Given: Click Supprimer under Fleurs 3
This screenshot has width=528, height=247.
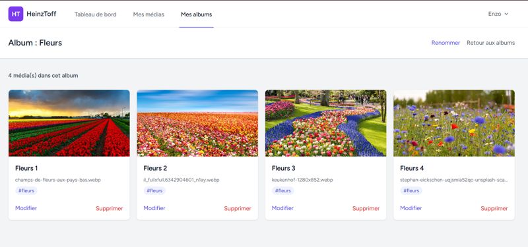Looking at the screenshot, I should coord(366,208).
